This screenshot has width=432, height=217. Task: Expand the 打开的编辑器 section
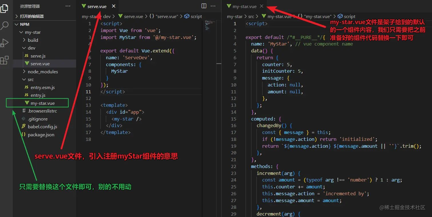point(45,16)
